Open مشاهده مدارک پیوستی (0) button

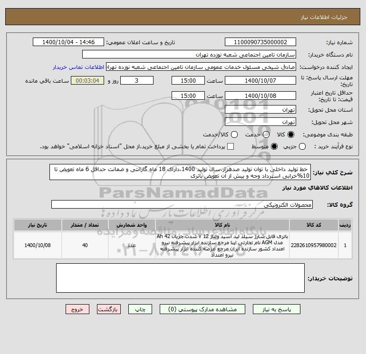coord(202,309)
